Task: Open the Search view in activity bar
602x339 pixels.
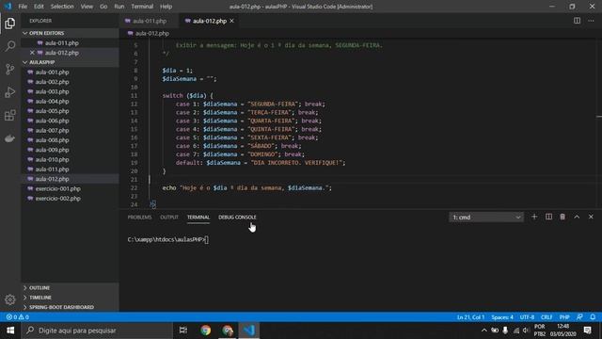Action: [x=10, y=46]
